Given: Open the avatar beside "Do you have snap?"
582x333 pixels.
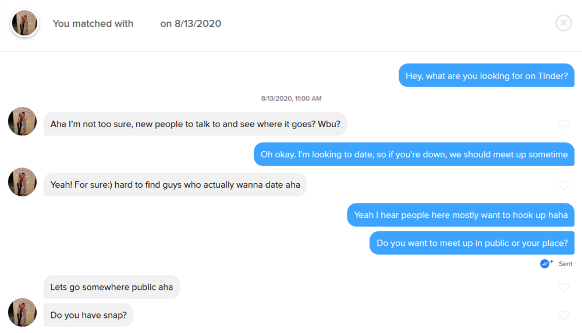Looking at the screenshot, I should [x=22, y=313].
